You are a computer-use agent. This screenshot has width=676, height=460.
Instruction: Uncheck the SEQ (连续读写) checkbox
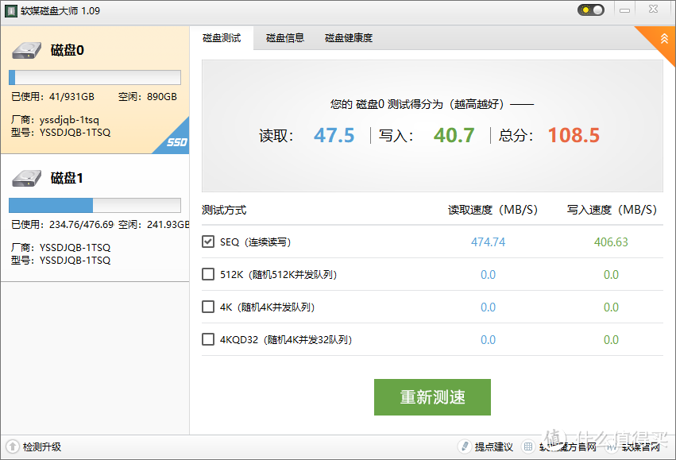pyautogui.click(x=208, y=242)
